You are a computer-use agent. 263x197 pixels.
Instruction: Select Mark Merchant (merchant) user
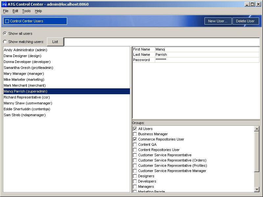click(x=67, y=85)
